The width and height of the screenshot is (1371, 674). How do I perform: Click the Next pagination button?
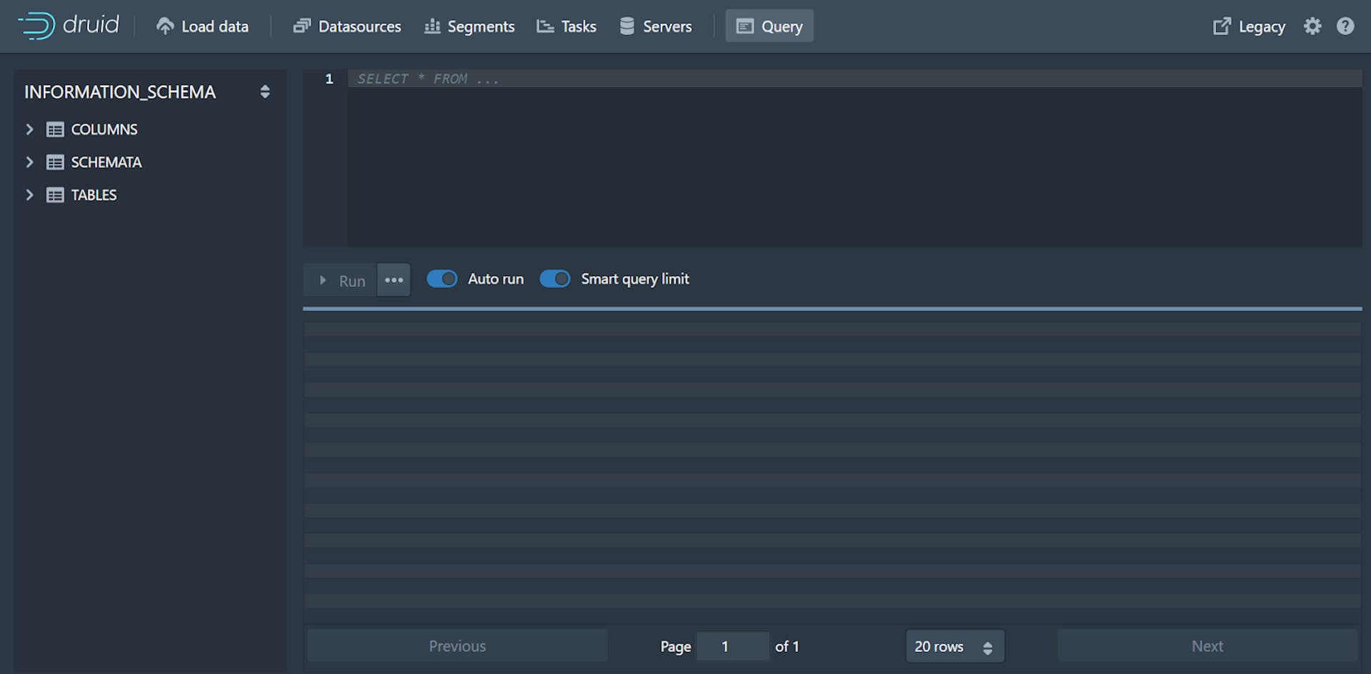coord(1207,645)
